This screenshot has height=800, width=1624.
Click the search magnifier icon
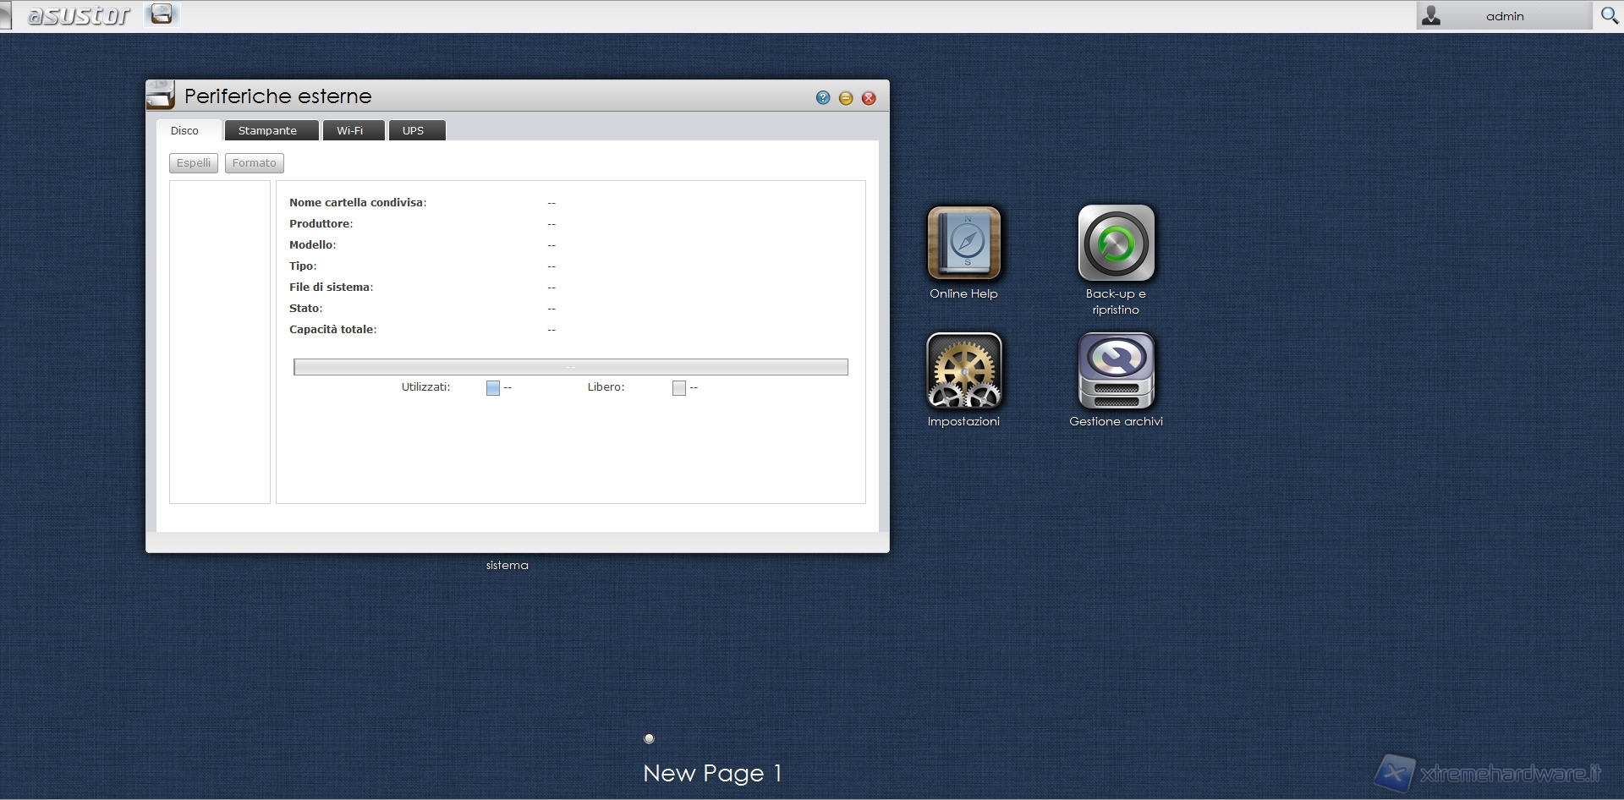pyautogui.click(x=1609, y=16)
